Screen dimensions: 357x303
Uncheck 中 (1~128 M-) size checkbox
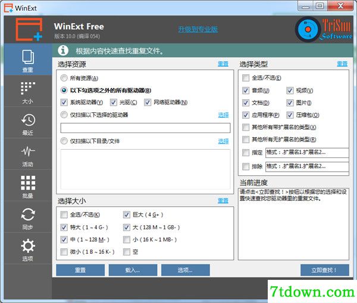point(64,239)
